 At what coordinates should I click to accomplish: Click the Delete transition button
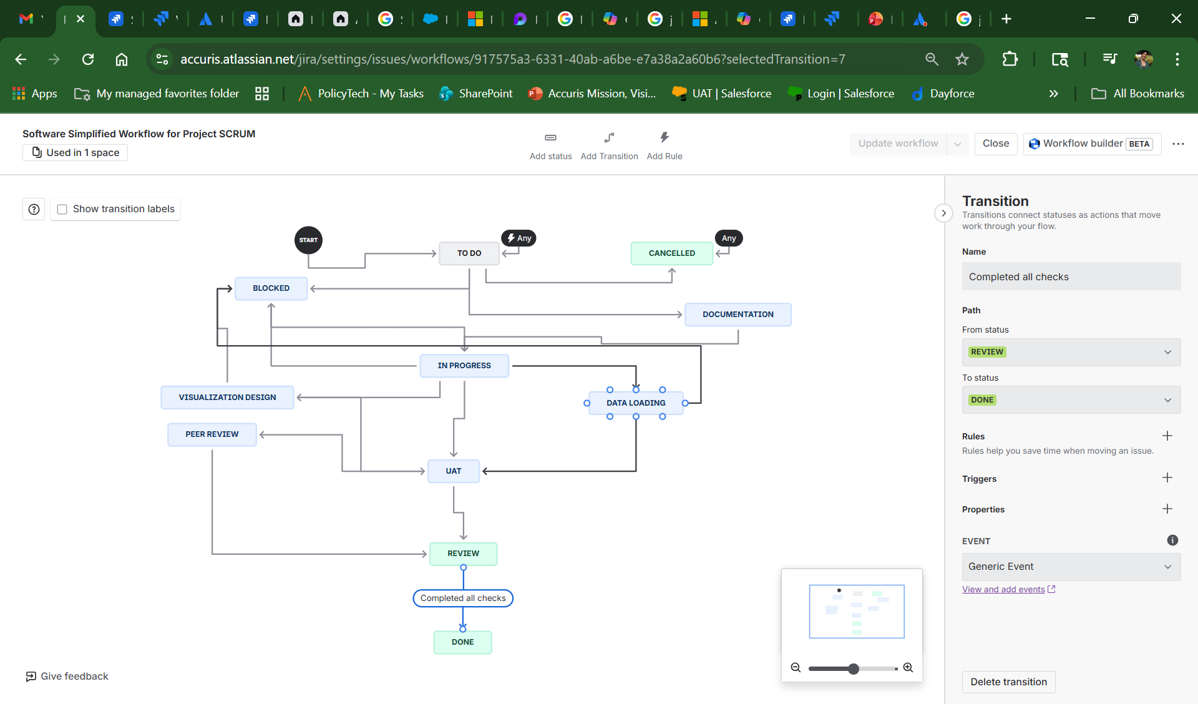1008,682
